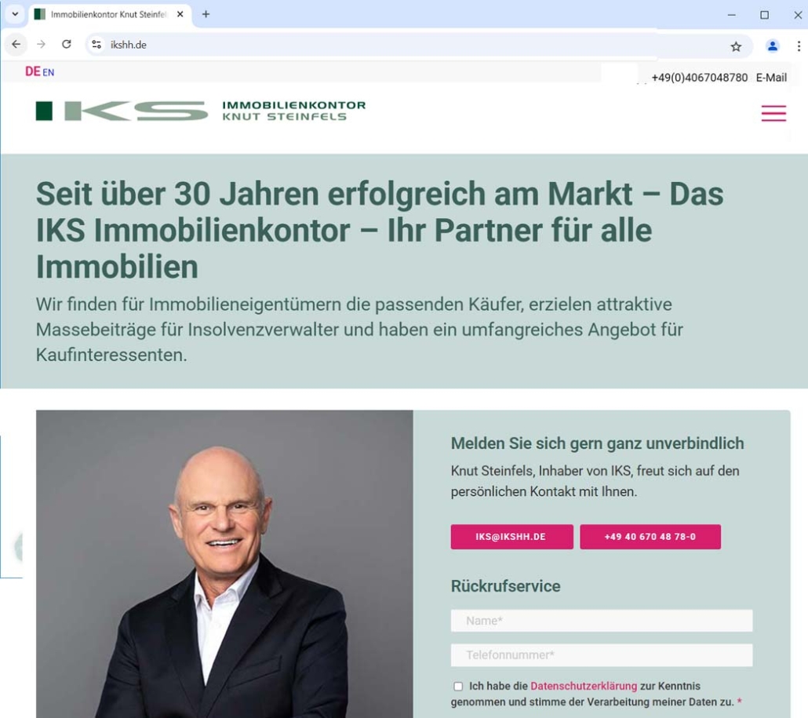808x718 pixels.
Task: Open the Datenschutzerklärung link
Action: [x=584, y=686]
